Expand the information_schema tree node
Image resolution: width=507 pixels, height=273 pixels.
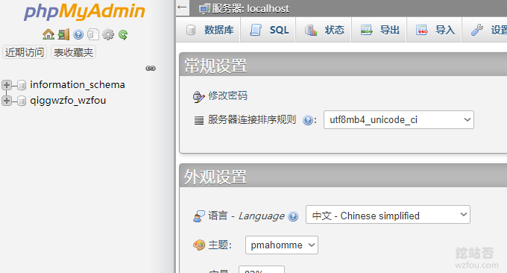coord(7,85)
